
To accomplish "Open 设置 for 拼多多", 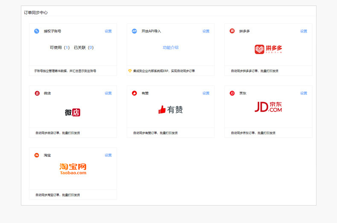I will [x=304, y=31].
